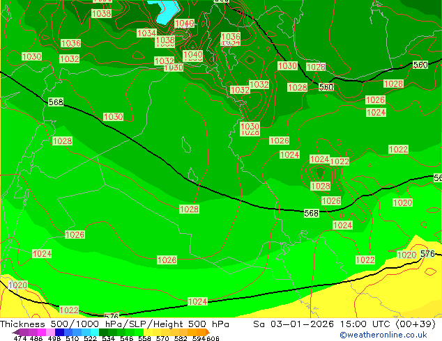442x341 pixels.
Task: Select the cyan legend swatch near 522
Action: click(x=95, y=332)
